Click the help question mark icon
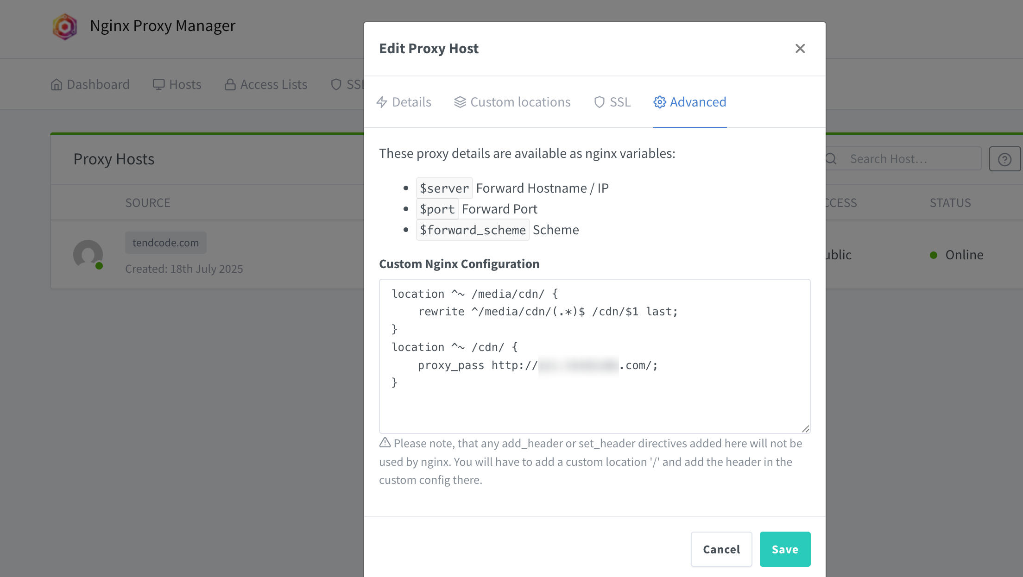Screen dimensions: 1023x577 1004,159
